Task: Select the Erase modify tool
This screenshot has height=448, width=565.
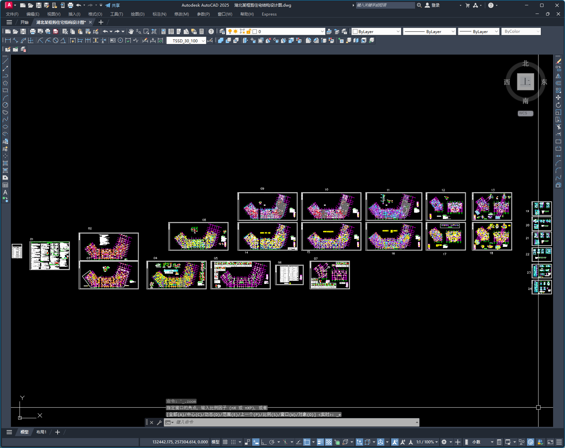Action: (558, 61)
